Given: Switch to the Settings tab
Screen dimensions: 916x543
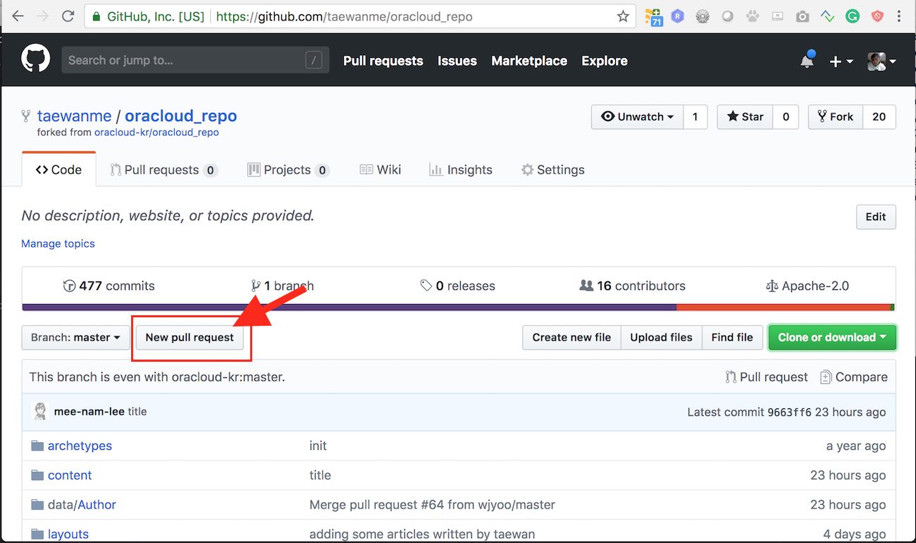Looking at the screenshot, I should click(x=553, y=169).
